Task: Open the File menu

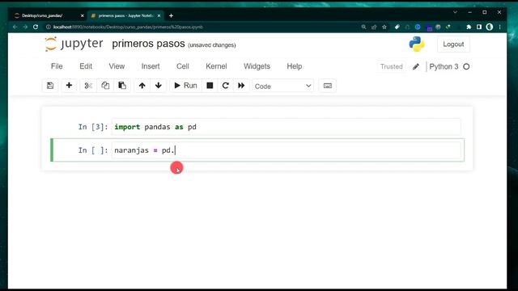Action: (57, 66)
